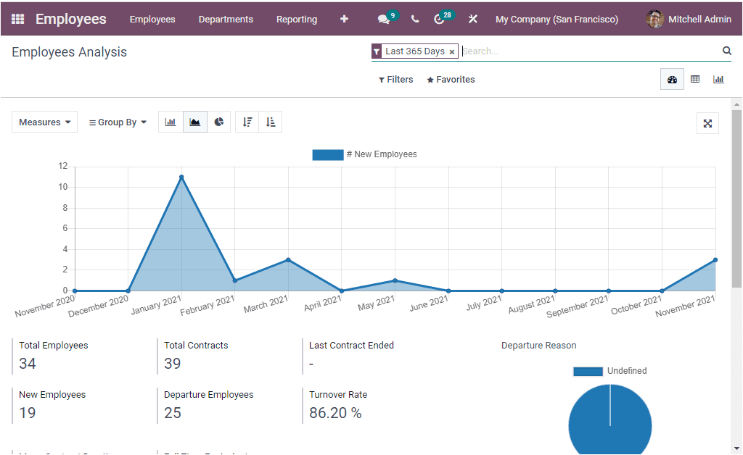The width and height of the screenshot is (743, 455).
Task: Expand the Filters menu
Action: [395, 79]
